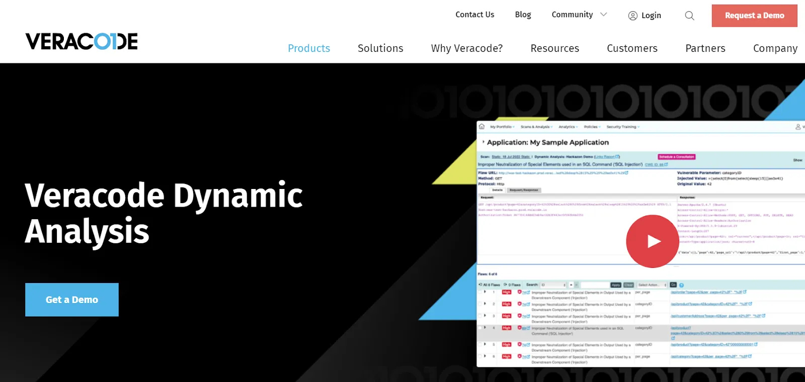The image size is (805, 382).
Task: Open the Why Veracode? menu
Action: (x=466, y=48)
